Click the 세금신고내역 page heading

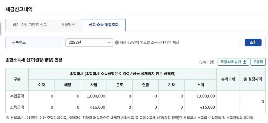[19, 9]
